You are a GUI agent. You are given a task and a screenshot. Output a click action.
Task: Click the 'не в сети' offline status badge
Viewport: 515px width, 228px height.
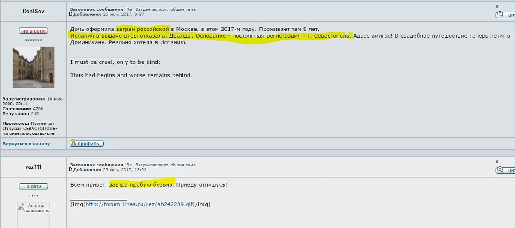pyautogui.click(x=33, y=31)
